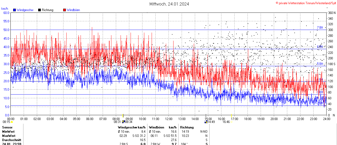
Task: Click the maximum wind speed S-SO 31.2
Action: [139, 136]
